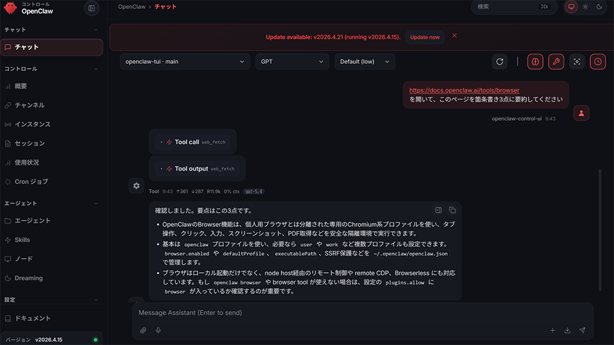614x345 pixels.
Task: Collapse the sidebar with the panel icon
Action: (x=91, y=8)
